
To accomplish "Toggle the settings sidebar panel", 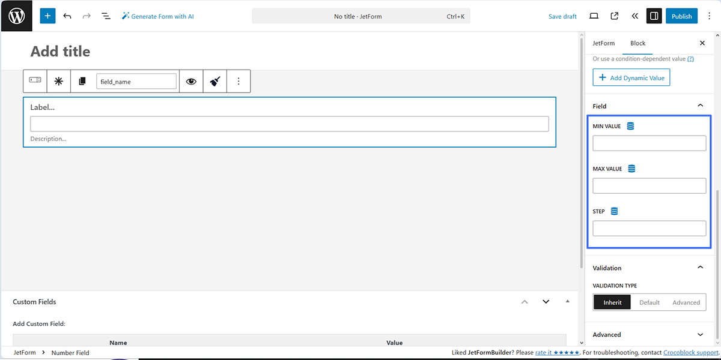I will point(654,16).
